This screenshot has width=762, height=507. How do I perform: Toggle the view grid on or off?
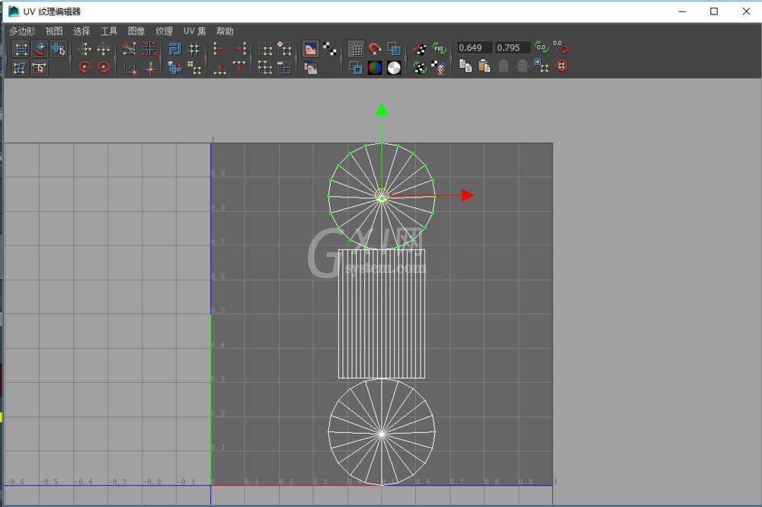pos(356,49)
